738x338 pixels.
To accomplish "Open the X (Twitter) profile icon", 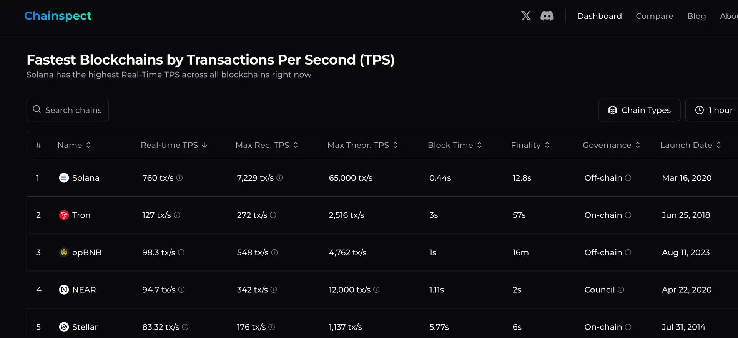I will click(526, 16).
